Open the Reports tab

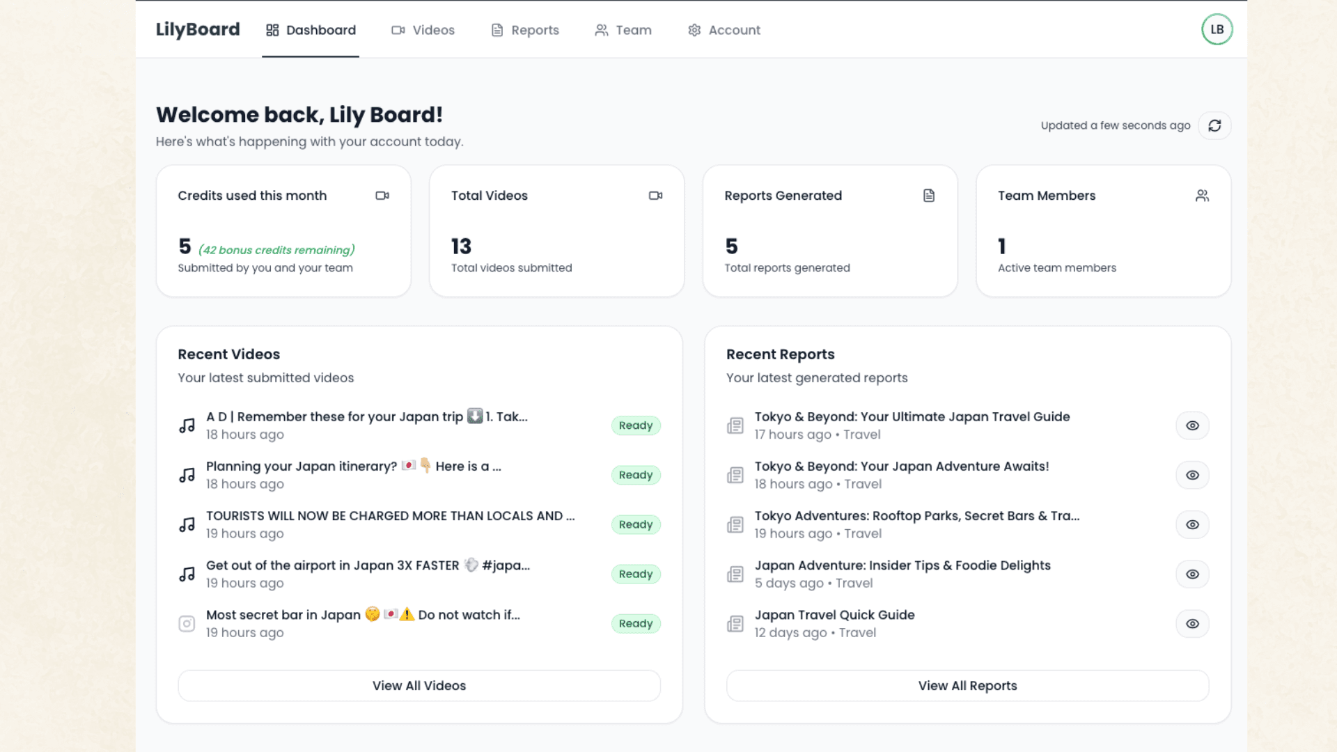point(525,30)
